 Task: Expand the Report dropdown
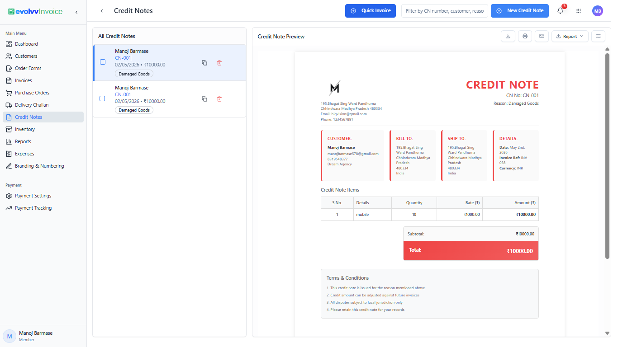tap(570, 36)
